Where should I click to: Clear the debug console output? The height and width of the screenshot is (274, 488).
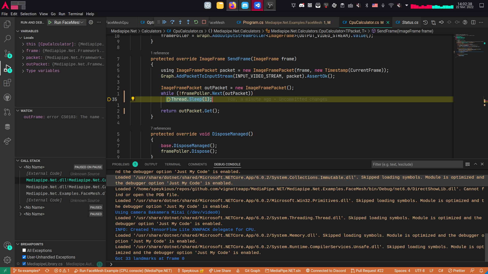point(467,164)
